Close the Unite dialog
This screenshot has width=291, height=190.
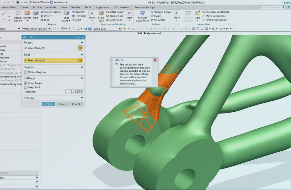coord(83,38)
